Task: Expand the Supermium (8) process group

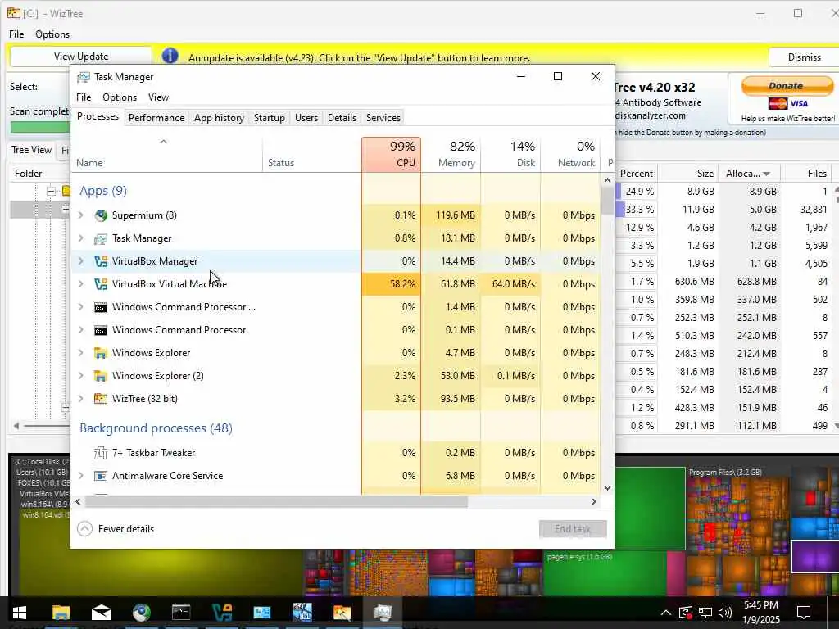Action: [x=81, y=215]
